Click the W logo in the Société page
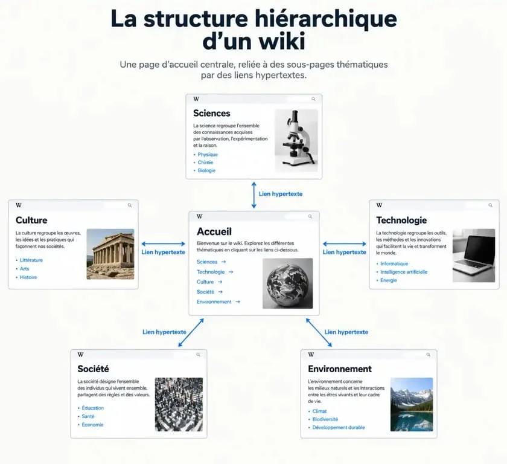 coord(80,355)
